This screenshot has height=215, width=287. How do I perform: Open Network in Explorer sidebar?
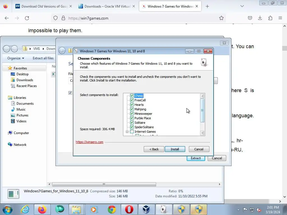pyautogui.click(x=20, y=145)
